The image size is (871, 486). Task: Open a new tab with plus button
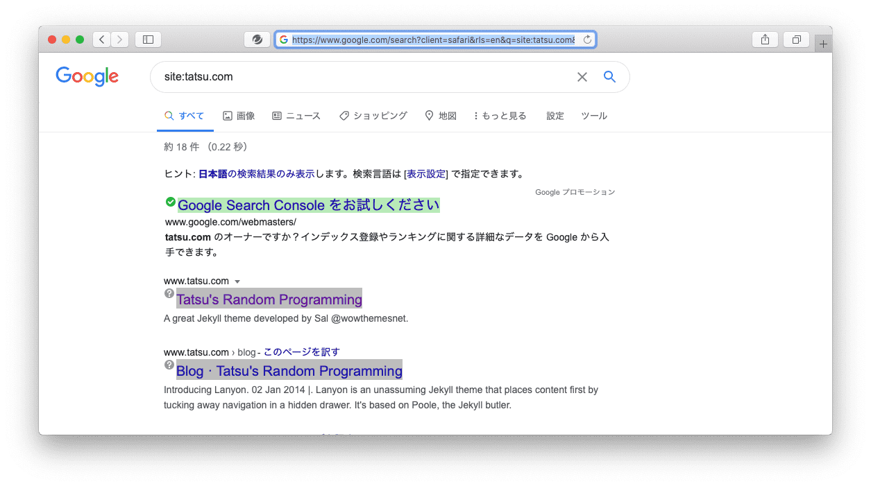[x=824, y=44]
